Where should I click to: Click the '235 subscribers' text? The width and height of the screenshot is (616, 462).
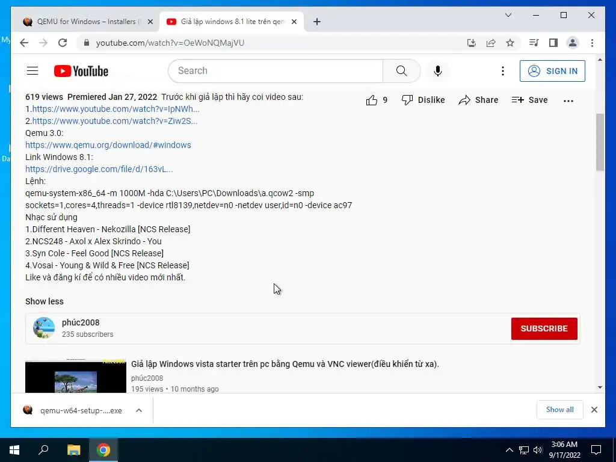tap(88, 334)
